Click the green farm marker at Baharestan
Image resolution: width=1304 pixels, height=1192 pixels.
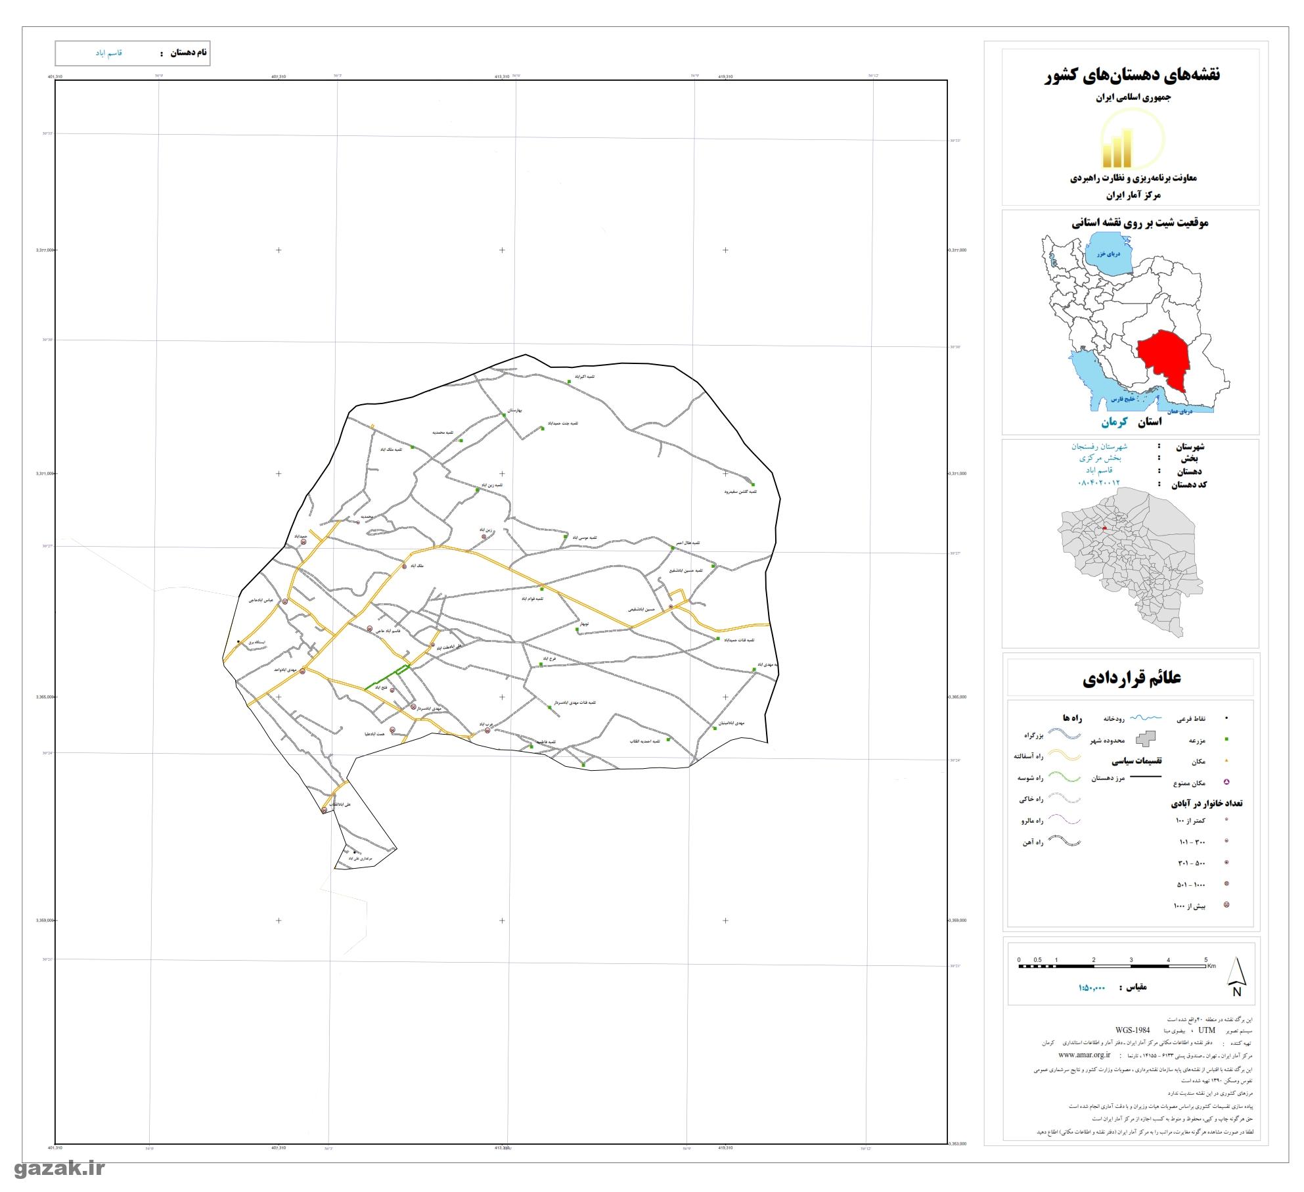click(x=504, y=415)
